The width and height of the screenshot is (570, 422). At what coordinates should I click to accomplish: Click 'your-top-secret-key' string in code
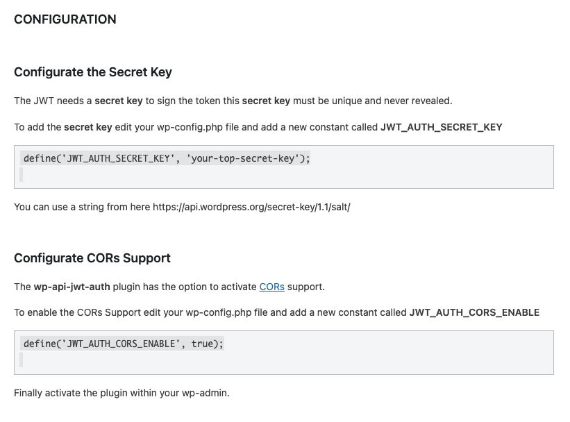[243, 158]
